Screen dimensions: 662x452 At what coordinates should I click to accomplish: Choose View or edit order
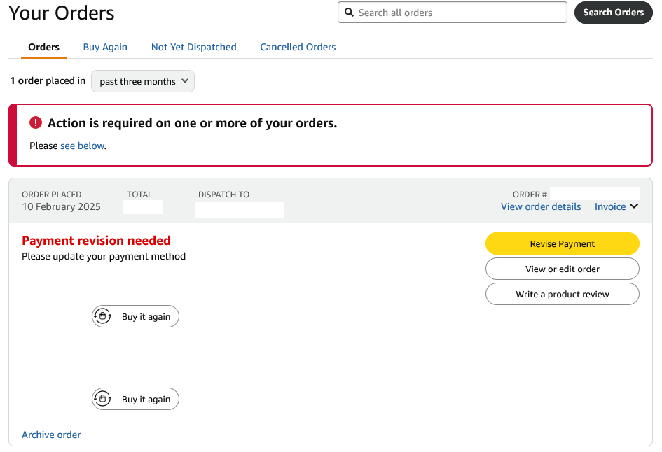(562, 269)
